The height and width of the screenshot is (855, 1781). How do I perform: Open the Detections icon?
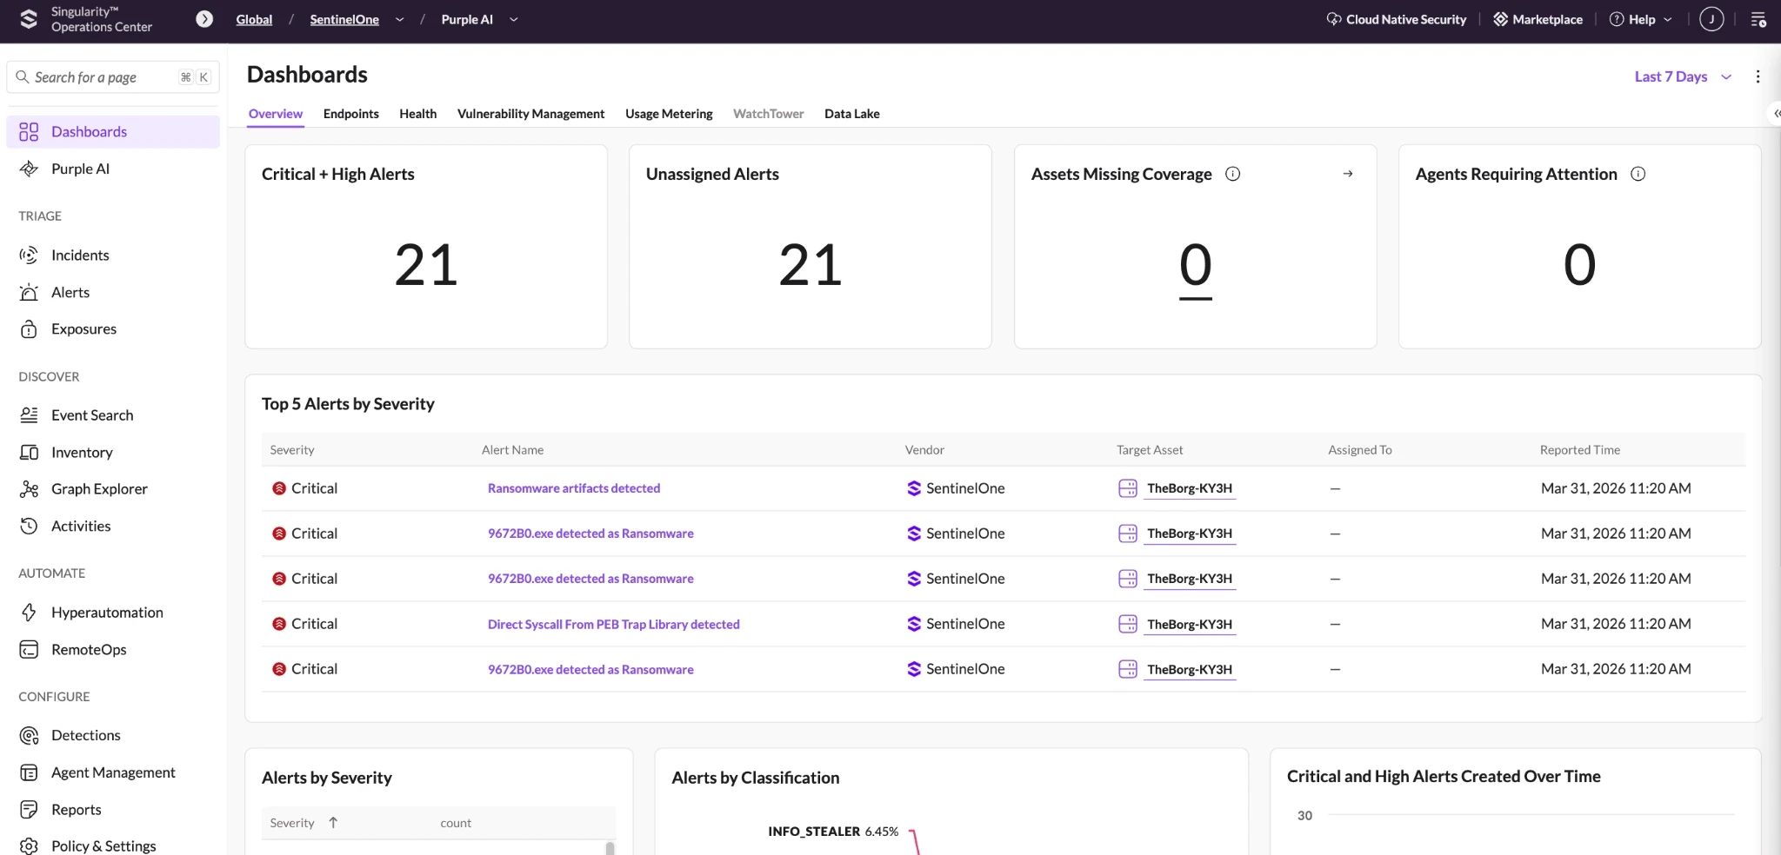tap(29, 736)
